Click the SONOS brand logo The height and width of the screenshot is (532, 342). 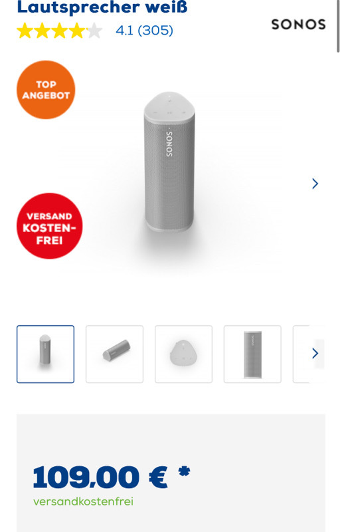click(x=298, y=25)
